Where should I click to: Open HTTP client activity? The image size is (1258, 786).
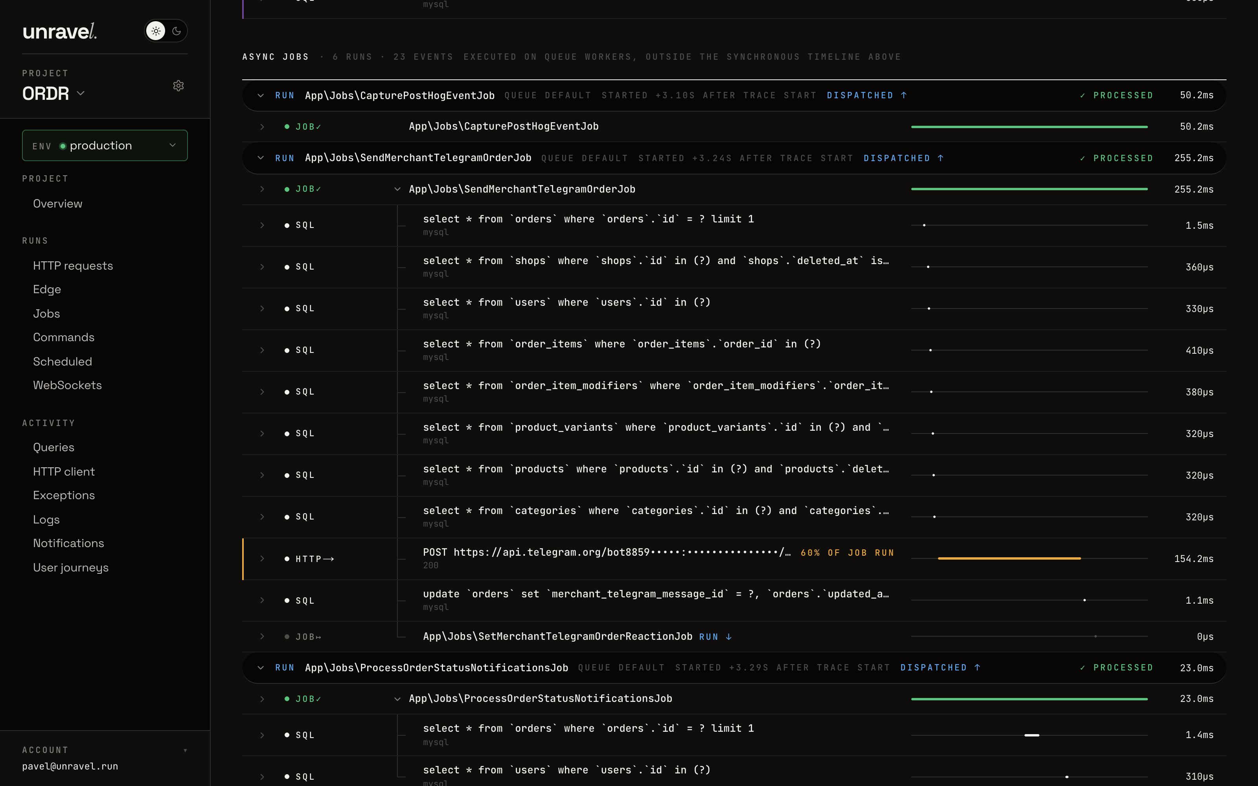click(x=64, y=472)
